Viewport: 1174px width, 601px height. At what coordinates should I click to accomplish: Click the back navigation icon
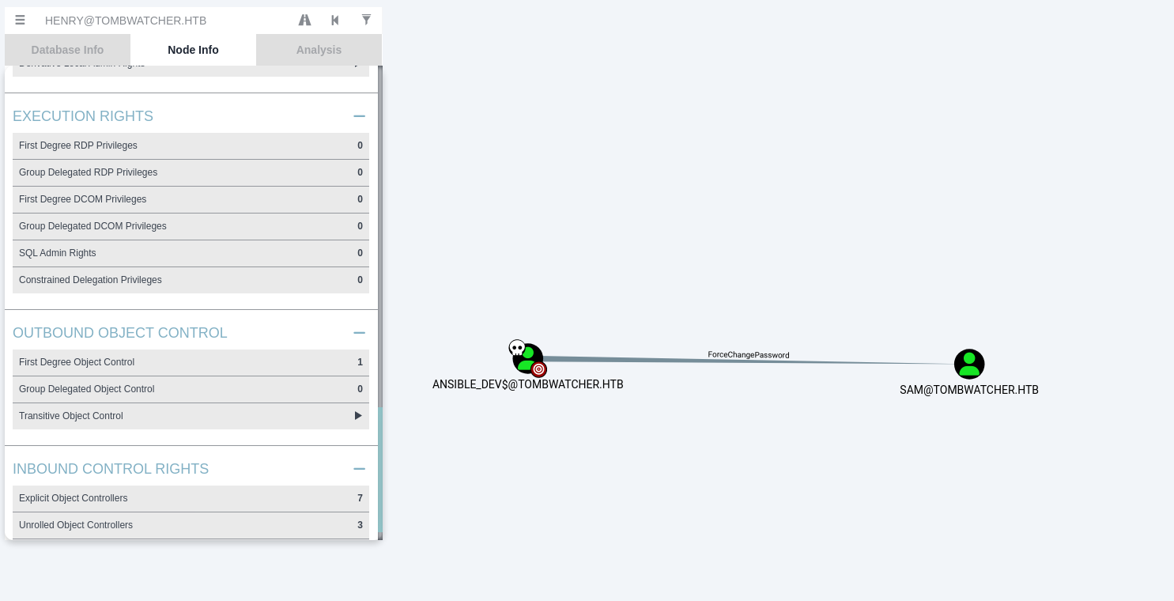click(335, 20)
